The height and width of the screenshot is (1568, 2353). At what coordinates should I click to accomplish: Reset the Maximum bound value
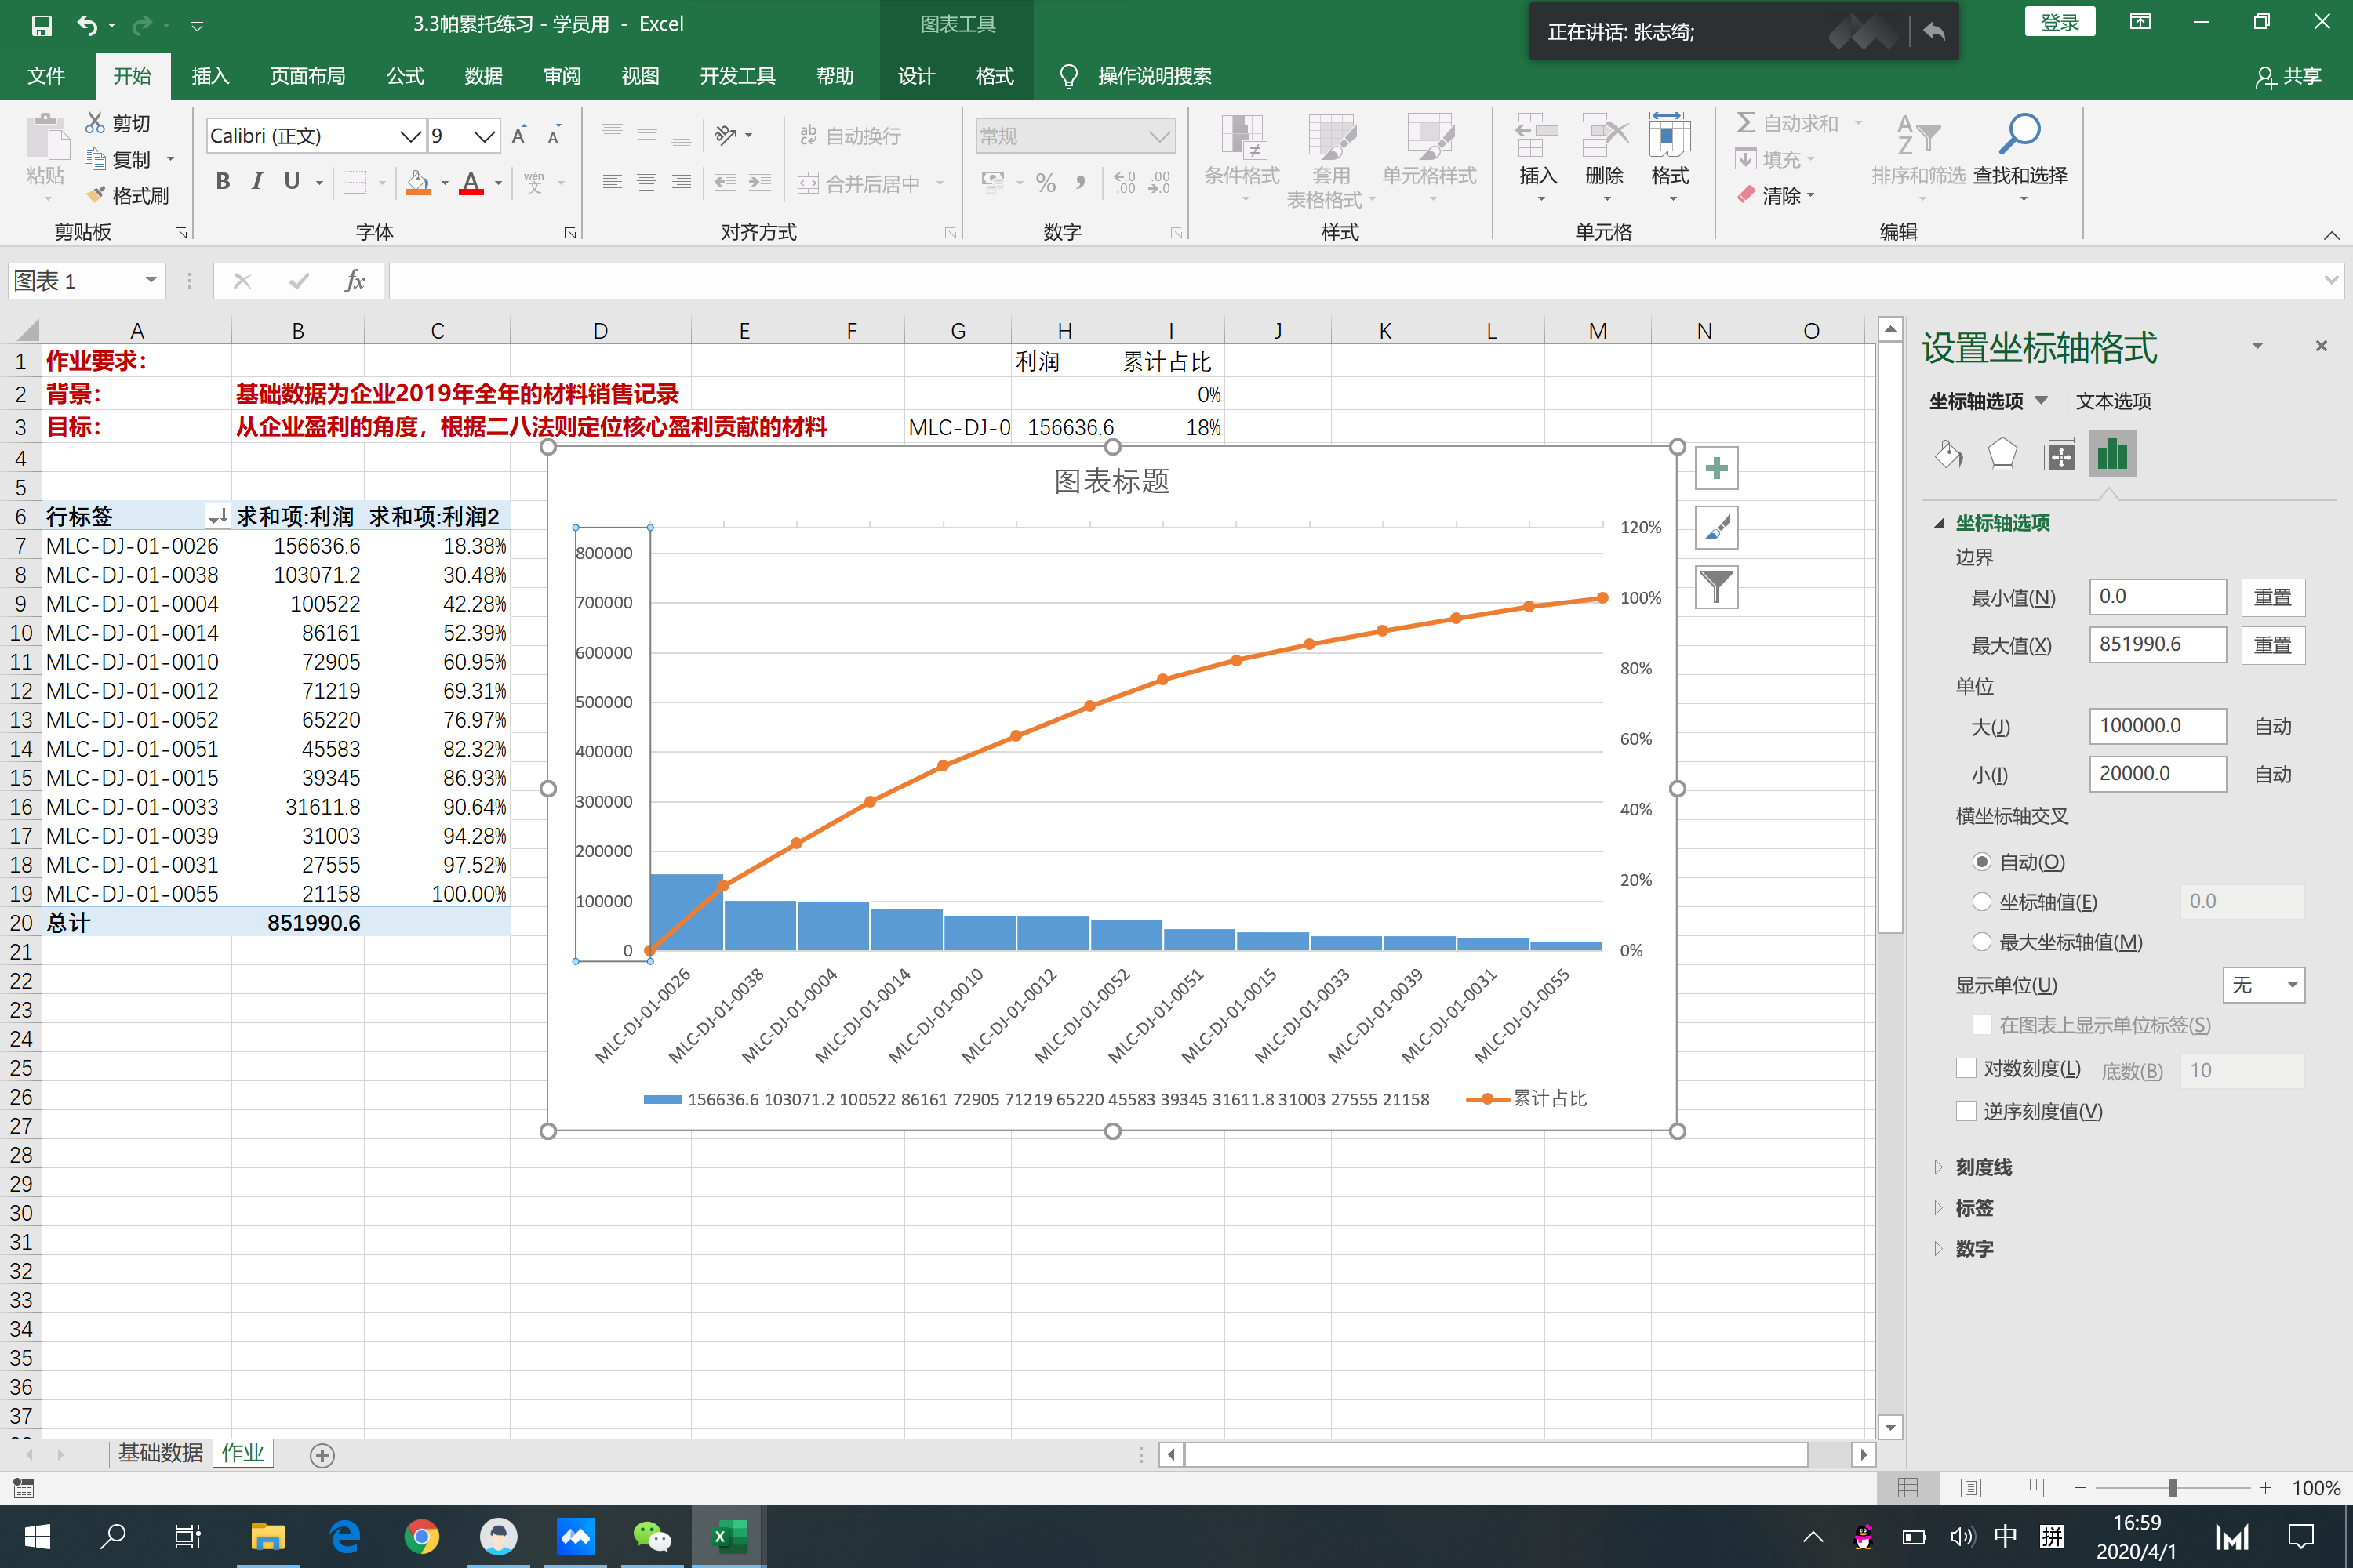2273,645
